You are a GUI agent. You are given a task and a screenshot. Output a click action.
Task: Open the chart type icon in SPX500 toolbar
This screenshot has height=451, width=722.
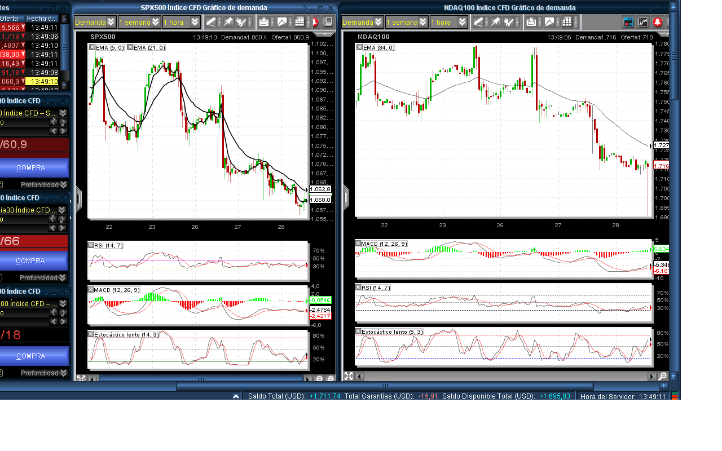coord(282,22)
